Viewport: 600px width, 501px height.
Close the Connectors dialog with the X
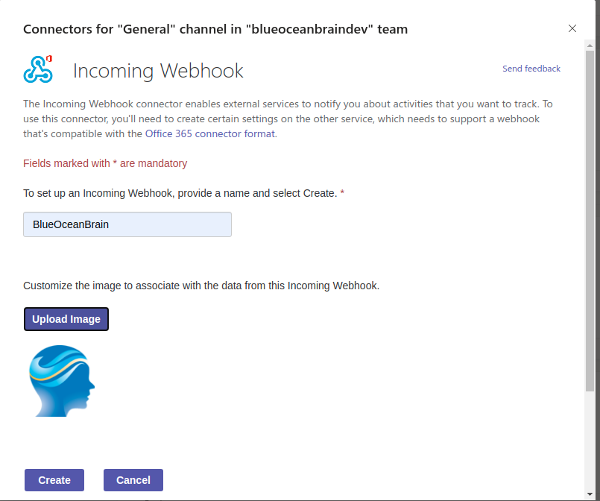pyautogui.click(x=572, y=28)
